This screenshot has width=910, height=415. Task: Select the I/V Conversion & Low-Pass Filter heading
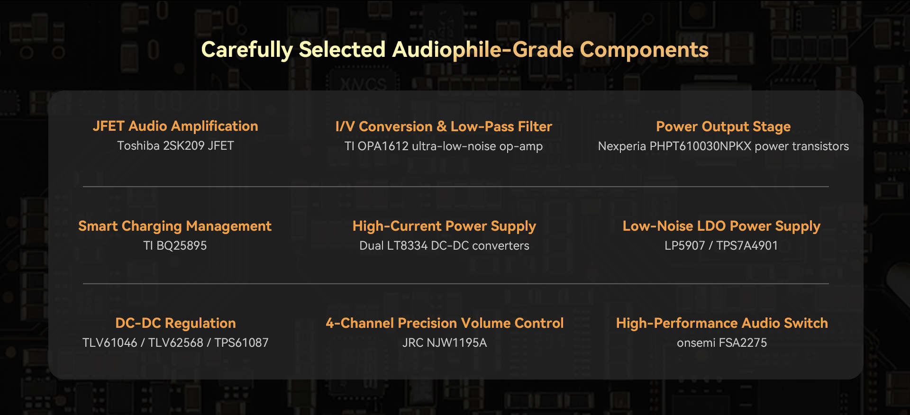(444, 126)
